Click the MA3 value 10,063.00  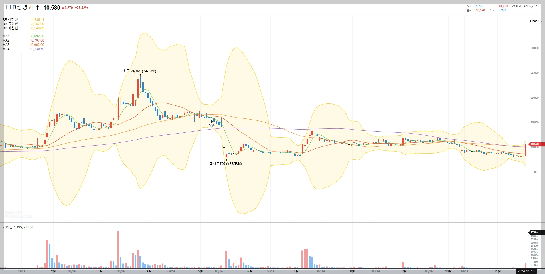(37, 45)
